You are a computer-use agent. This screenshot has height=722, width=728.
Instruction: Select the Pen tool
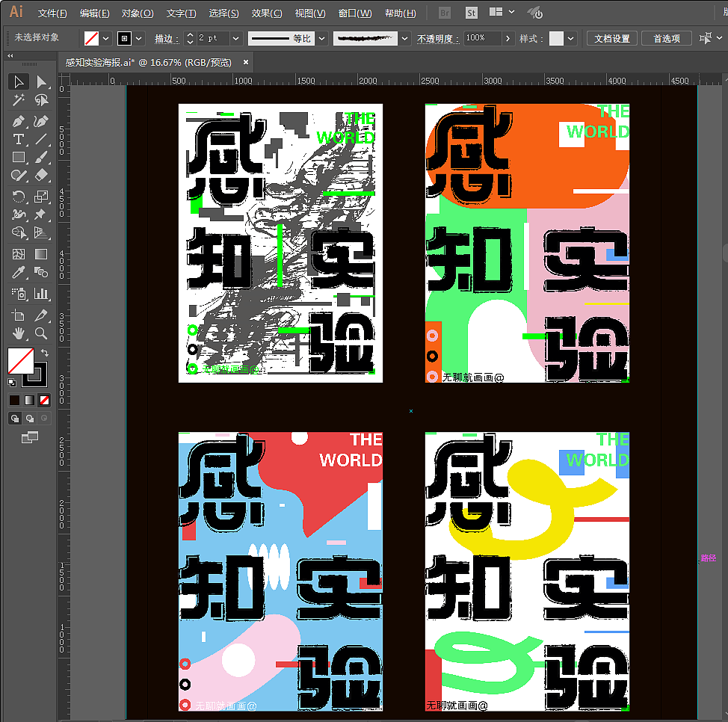pos(19,122)
